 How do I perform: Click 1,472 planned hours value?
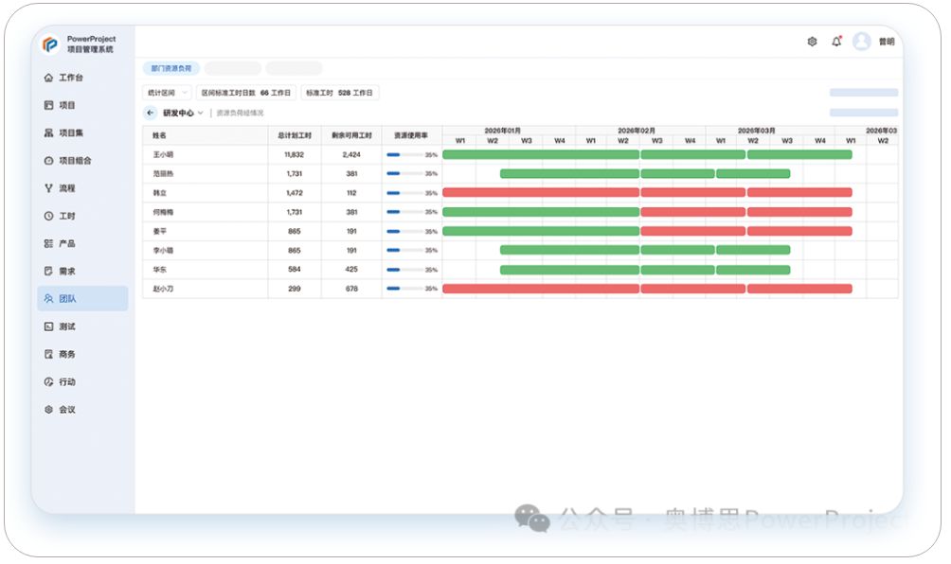point(295,193)
